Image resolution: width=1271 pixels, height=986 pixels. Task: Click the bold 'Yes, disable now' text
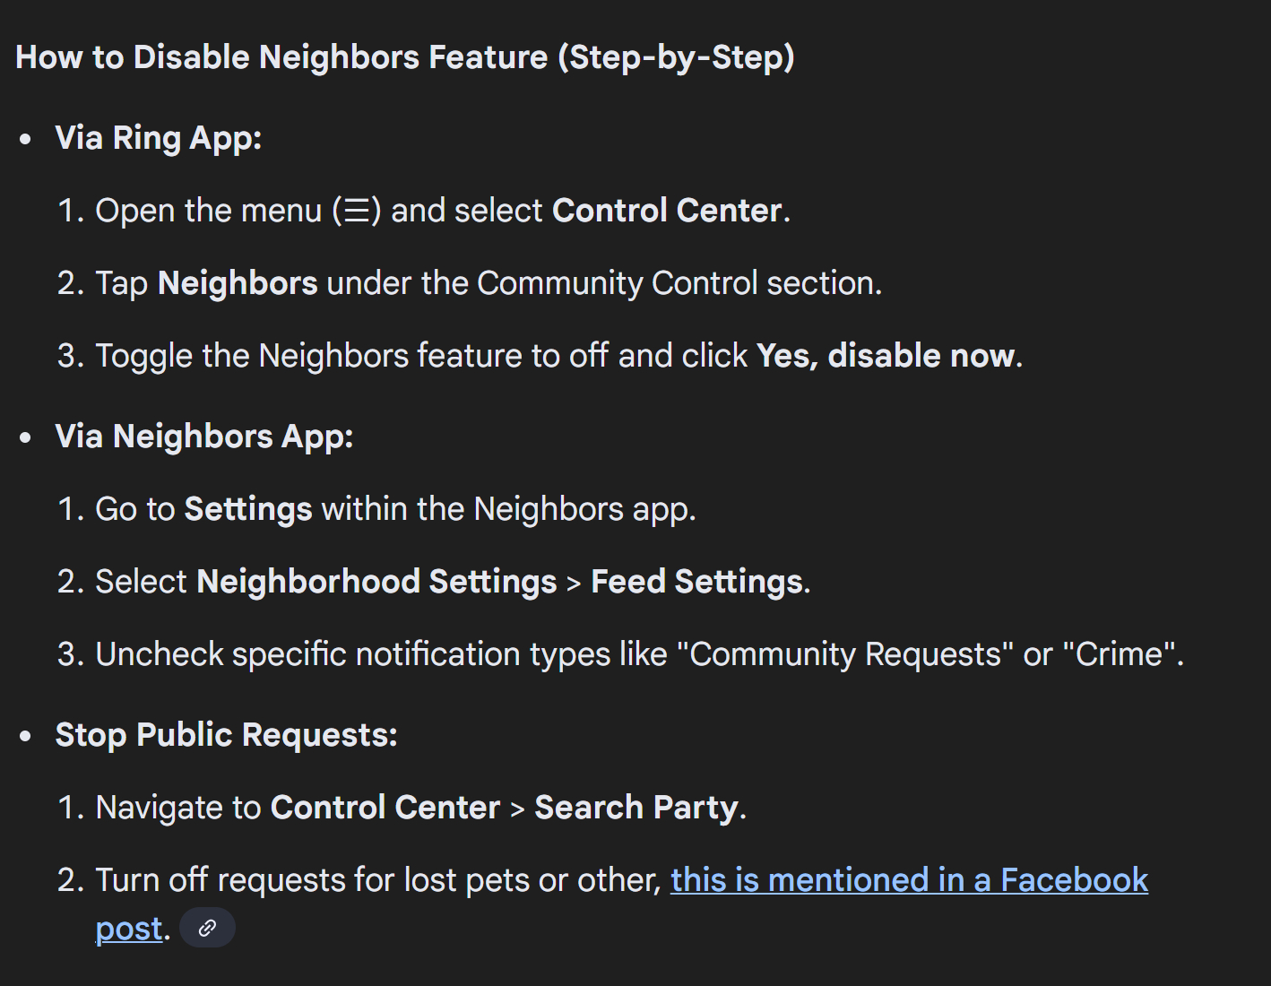pyautogui.click(x=886, y=356)
